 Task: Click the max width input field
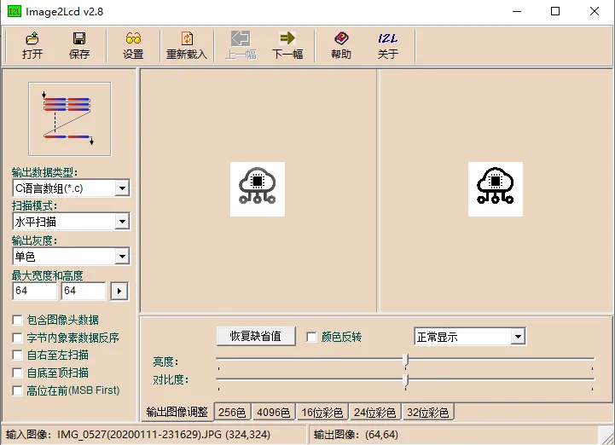(x=35, y=291)
